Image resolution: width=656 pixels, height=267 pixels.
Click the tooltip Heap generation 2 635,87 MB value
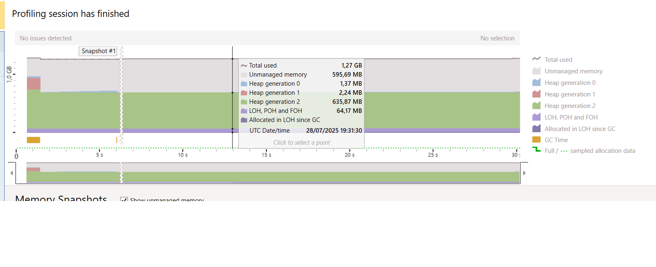click(x=347, y=102)
